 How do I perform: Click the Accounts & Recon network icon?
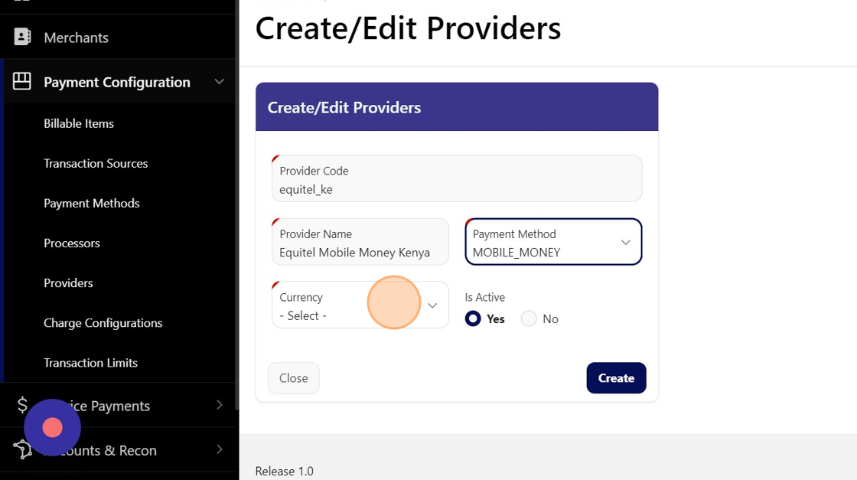point(22,449)
